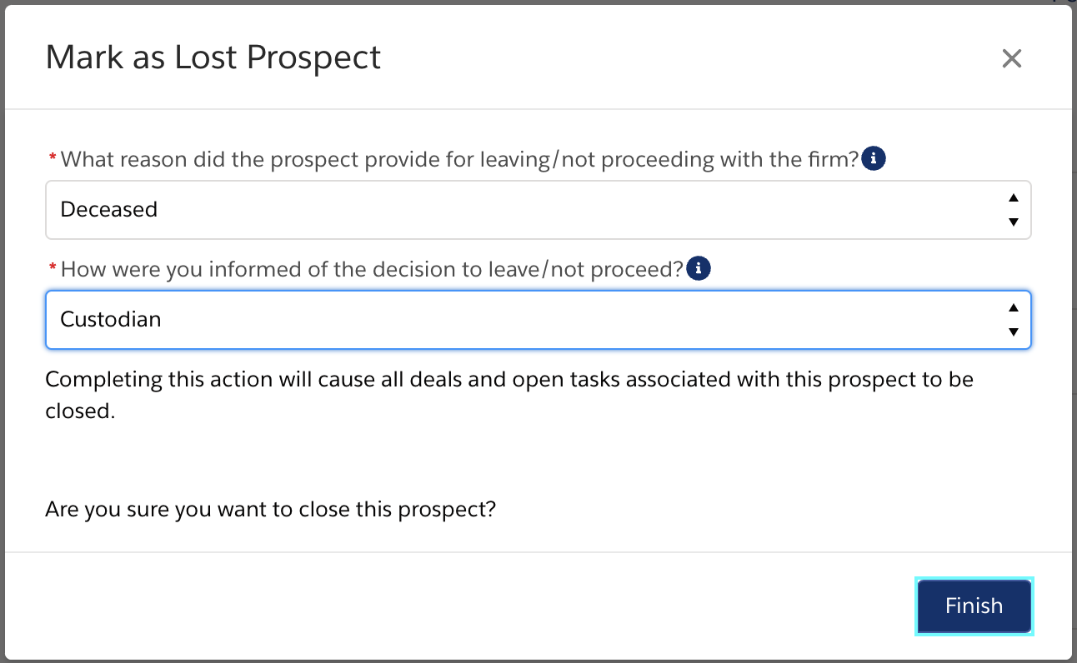Click the 'Mark as Lost Prospect' title

213,57
